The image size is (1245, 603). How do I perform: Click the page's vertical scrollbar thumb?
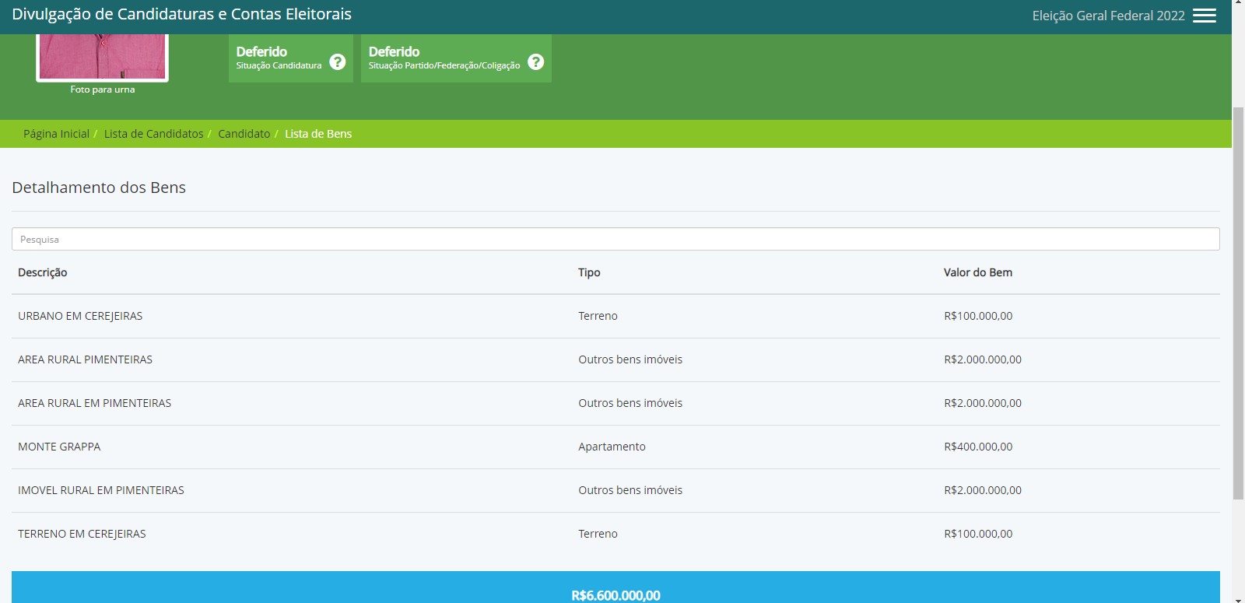1238,303
